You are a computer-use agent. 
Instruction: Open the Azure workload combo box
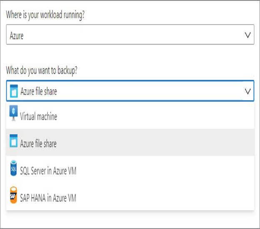point(130,35)
